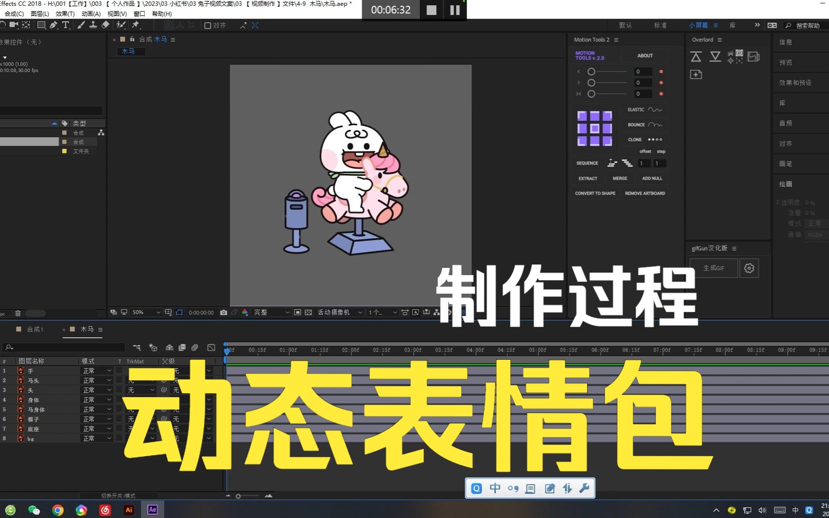
Task: Toggle the T checkbox for 头 layer
Action: pos(119,390)
